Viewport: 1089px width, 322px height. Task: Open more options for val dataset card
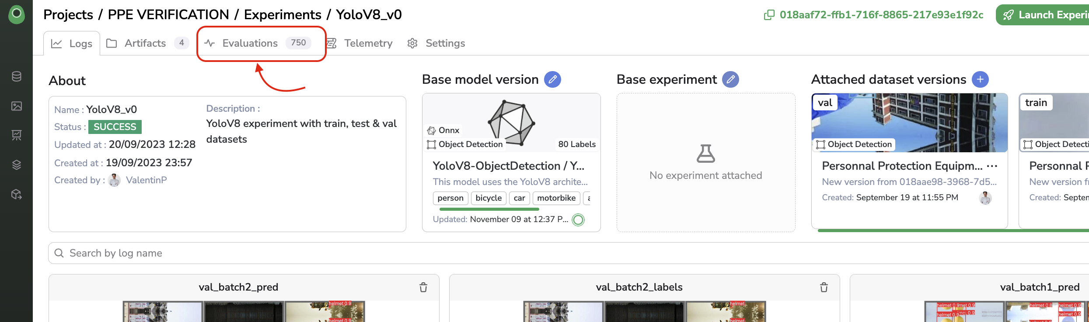pos(992,166)
